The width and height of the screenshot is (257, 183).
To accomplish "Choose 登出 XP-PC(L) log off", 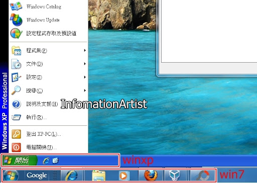I will coord(49,134).
